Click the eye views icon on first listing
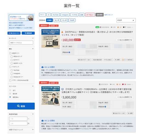 (111, 27)
